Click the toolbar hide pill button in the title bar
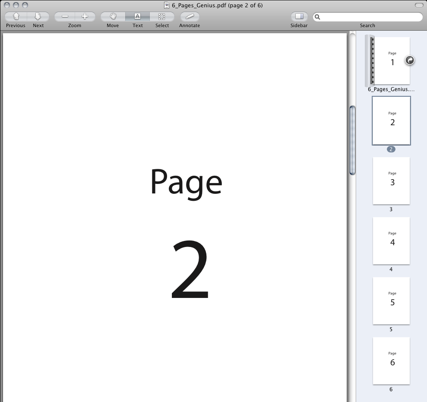The image size is (427, 402). click(419, 5)
